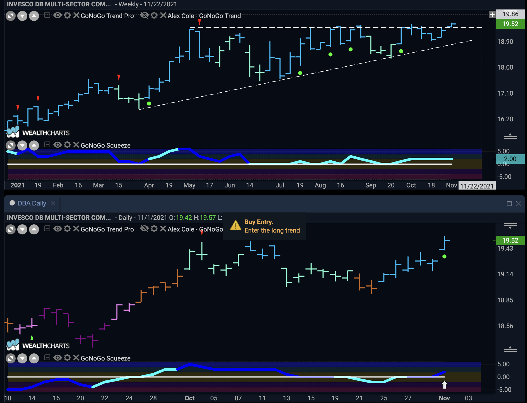
Task: Click the green 19.52 price tag on daily chart
Action: [510, 241]
